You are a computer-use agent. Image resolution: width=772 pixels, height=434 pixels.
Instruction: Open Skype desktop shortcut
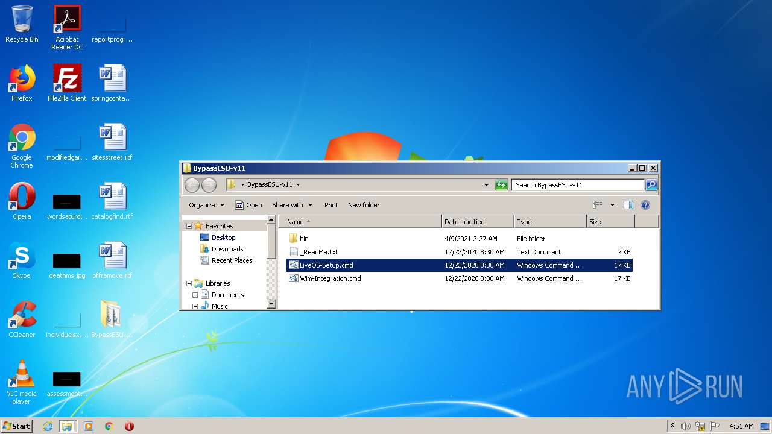point(22,260)
